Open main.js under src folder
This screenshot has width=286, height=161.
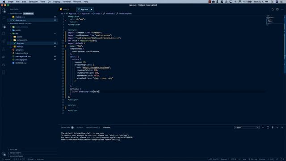(x=33, y=47)
